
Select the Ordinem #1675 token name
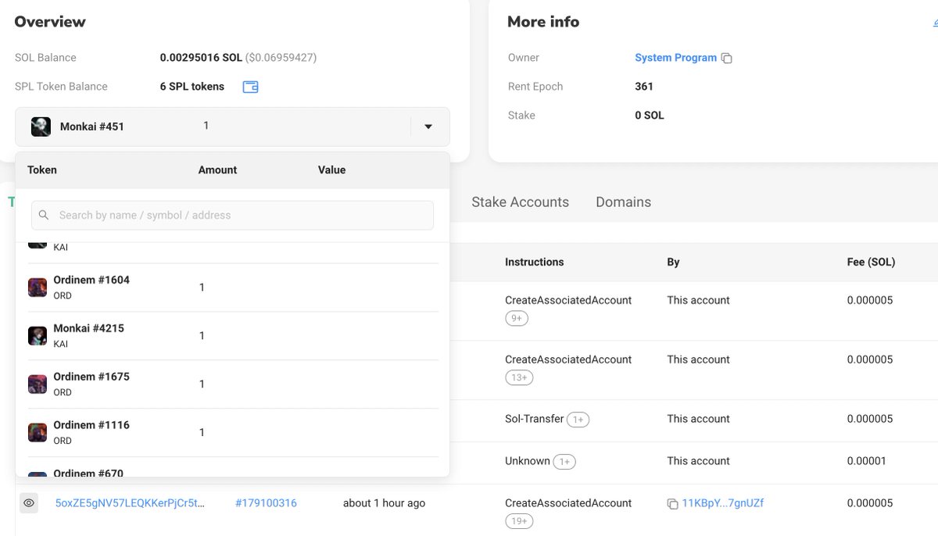(x=91, y=377)
